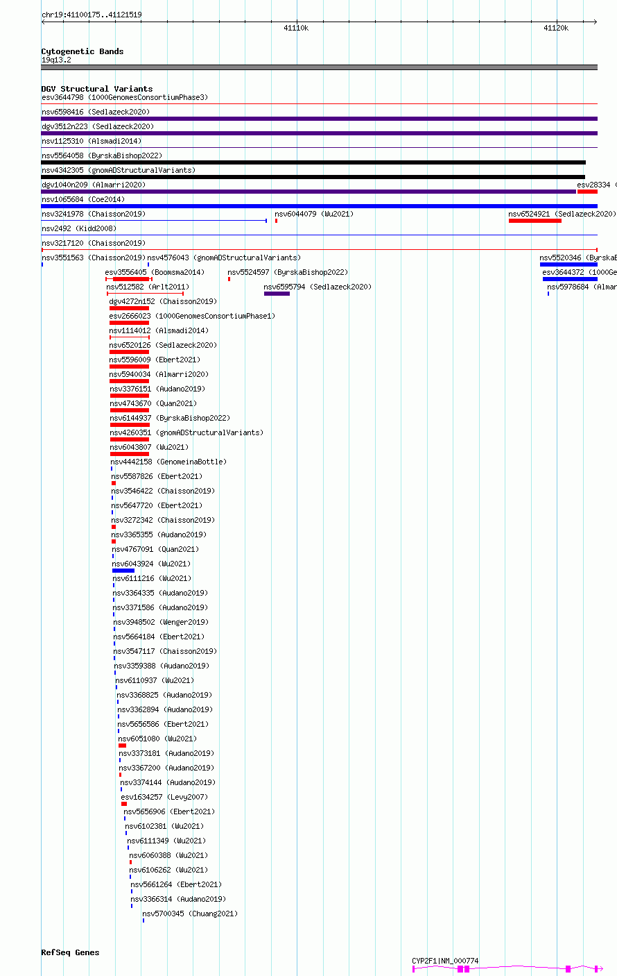
Task: Click variant nsv3376151 (Audano2019)
Action: pos(157,389)
